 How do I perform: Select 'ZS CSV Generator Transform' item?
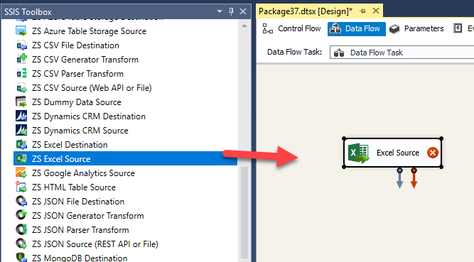(x=85, y=60)
